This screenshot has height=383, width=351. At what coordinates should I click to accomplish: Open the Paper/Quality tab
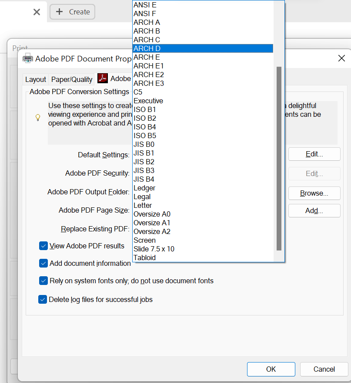tap(71, 79)
